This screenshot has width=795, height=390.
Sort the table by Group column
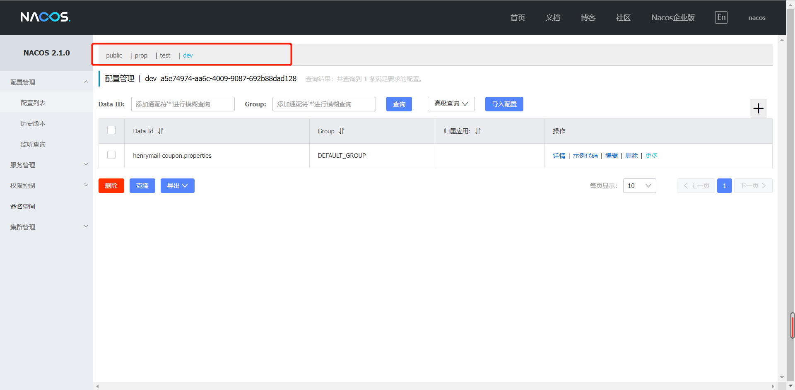click(x=342, y=131)
